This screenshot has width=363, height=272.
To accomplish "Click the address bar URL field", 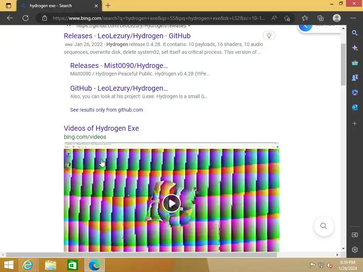I will (x=159, y=18).
